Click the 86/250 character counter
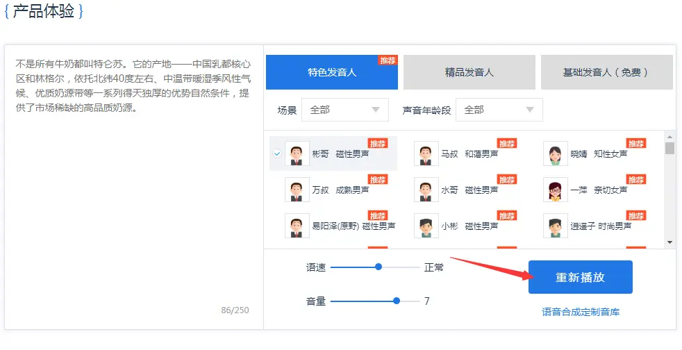Screen dimensions: 682x350 (235, 310)
